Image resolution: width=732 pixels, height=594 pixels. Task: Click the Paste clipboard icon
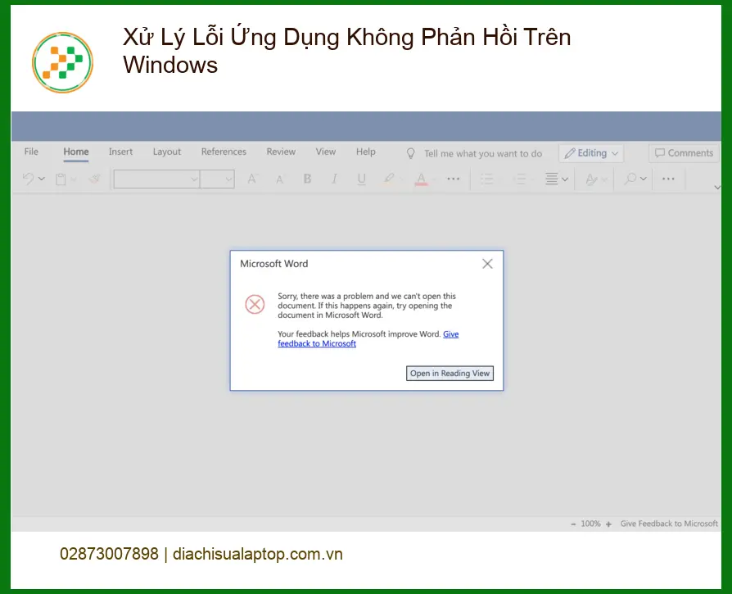(x=61, y=179)
